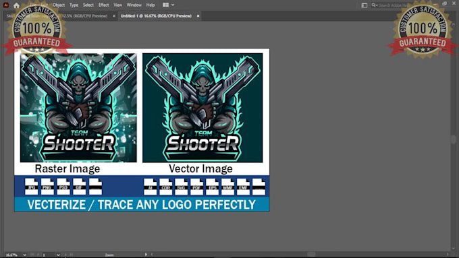
Task: Click the SVG file format icon
Action: pos(181,187)
